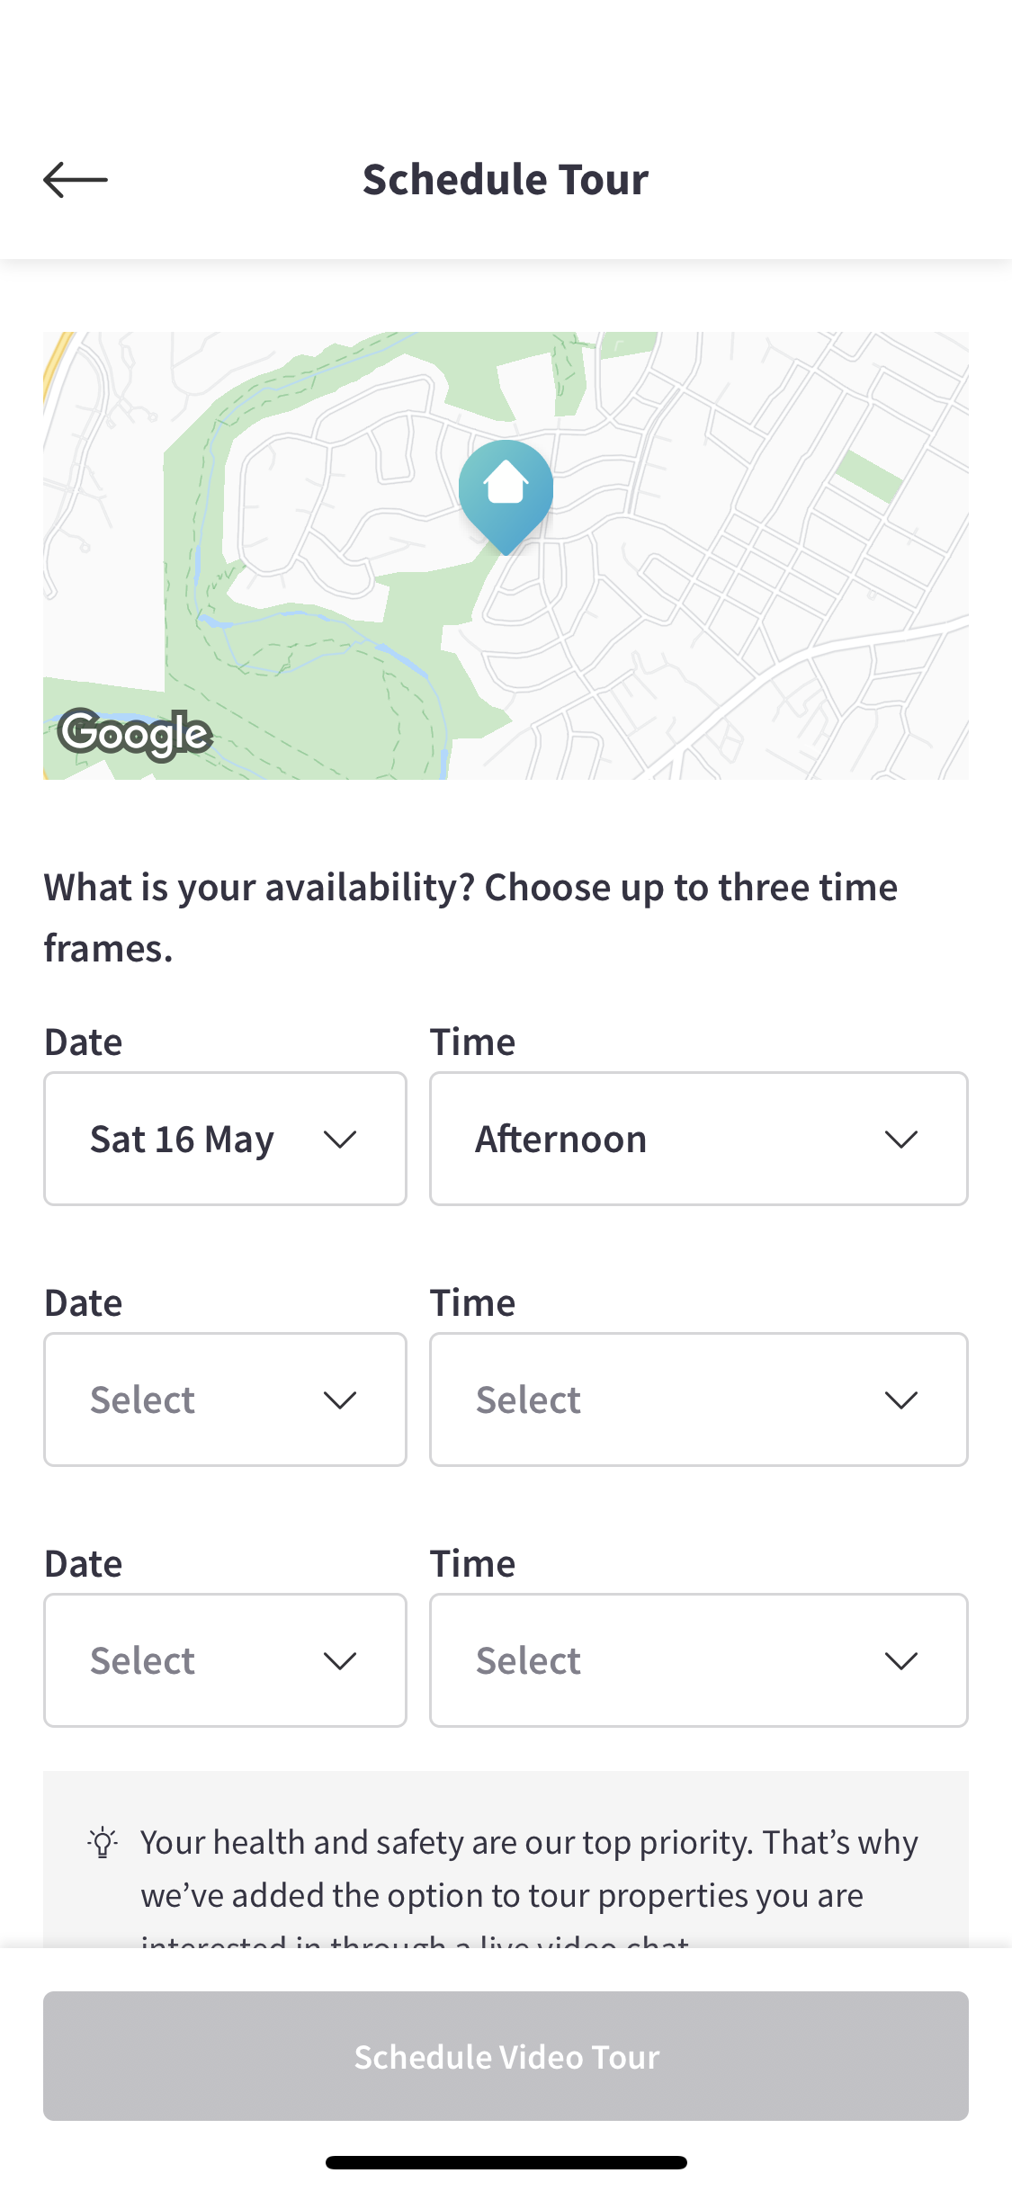The image size is (1012, 2191).
Task: Click the Time label above Afternoon
Action: [x=472, y=1042]
